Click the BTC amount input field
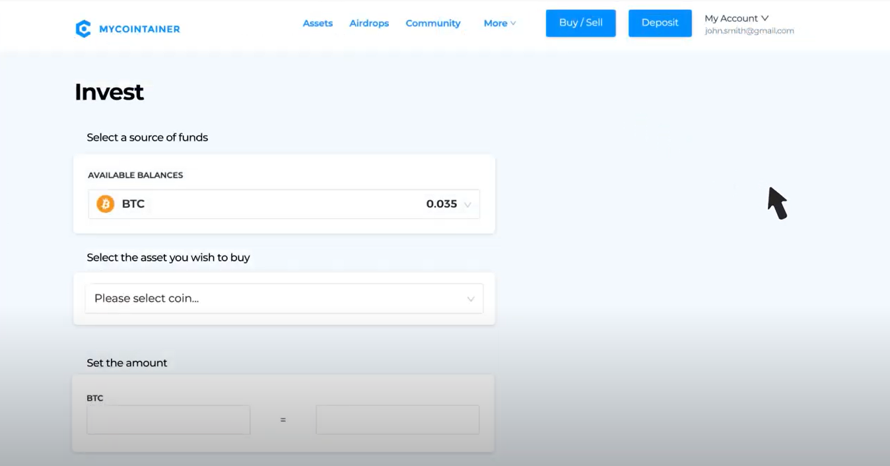The height and width of the screenshot is (466, 890). coord(168,420)
